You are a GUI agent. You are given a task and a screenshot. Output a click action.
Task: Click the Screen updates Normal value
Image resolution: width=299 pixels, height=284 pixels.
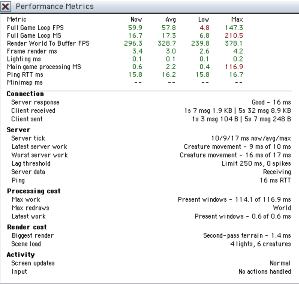(280, 263)
